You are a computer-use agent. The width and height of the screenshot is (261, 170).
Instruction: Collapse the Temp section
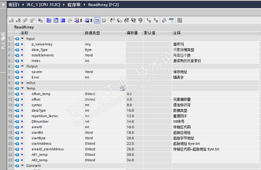click(x=23, y=88)
